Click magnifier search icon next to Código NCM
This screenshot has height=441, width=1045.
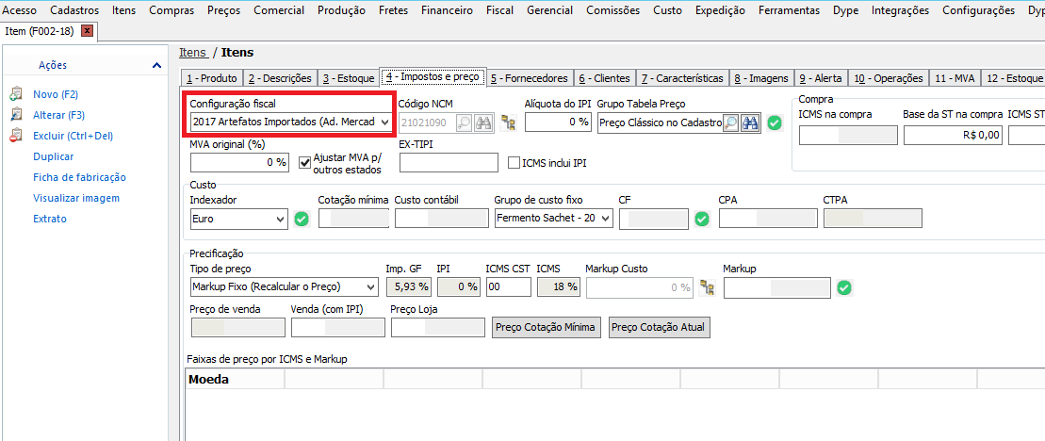point(464,122)
